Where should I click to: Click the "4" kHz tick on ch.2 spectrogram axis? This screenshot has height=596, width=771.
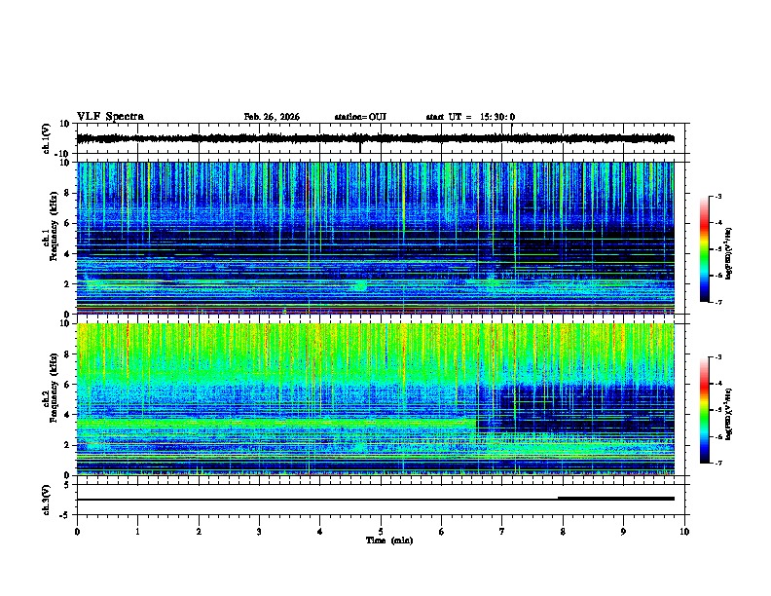pyautogui.click(x=69, y=415)
